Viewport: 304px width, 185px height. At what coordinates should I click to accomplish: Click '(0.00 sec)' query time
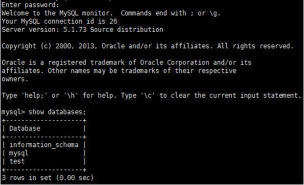click(x=75, y=177)
